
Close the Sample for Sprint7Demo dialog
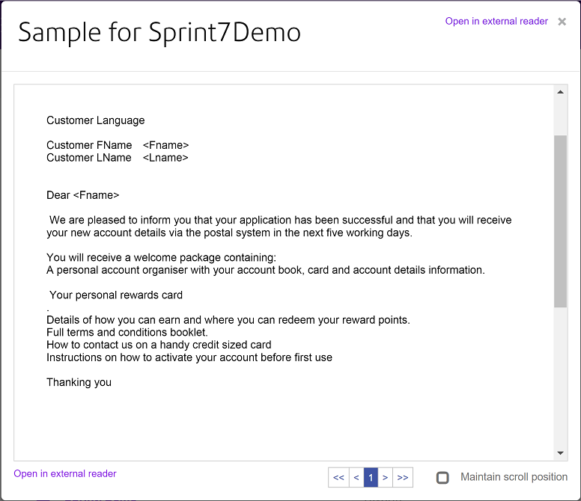pyautogui.click(x=562, y=22)
